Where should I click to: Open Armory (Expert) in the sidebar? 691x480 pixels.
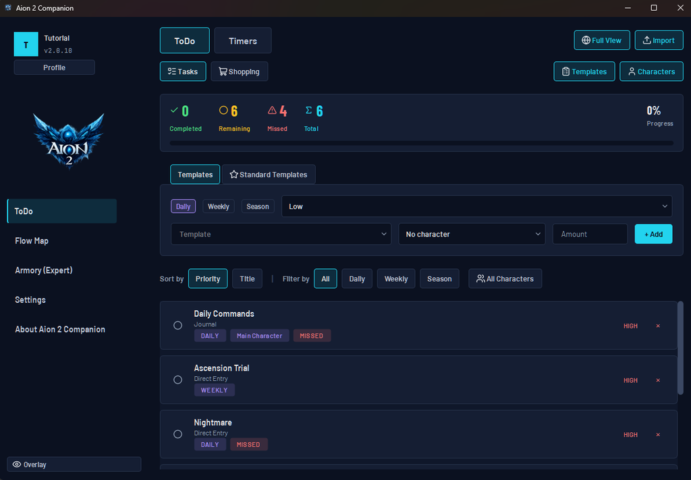click(x=62, y=270)
